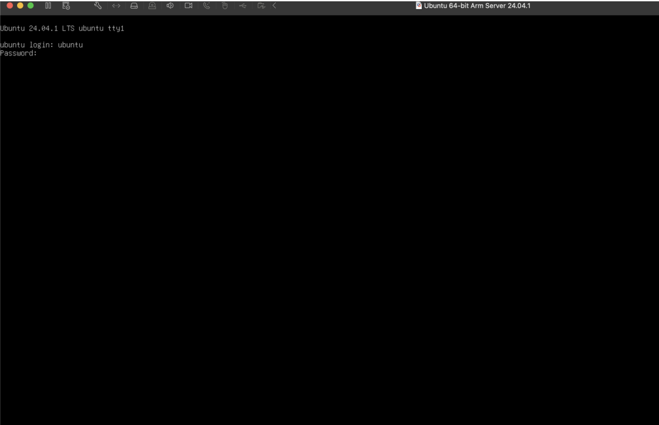Click into the Password prompt line

click(x=20, y=53)
